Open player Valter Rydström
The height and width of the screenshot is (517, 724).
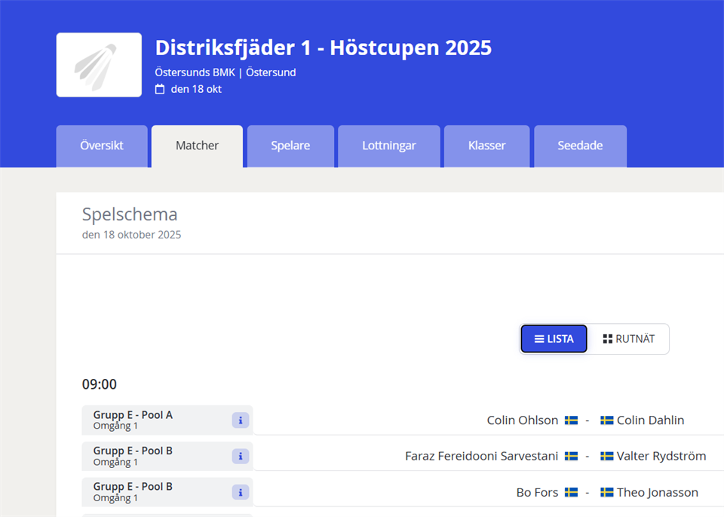(661, 456)
